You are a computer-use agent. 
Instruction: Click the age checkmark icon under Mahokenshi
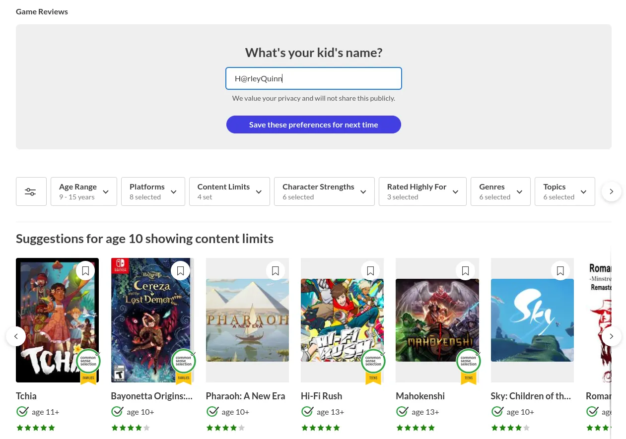pyautogui.click(x=402, y=411)
